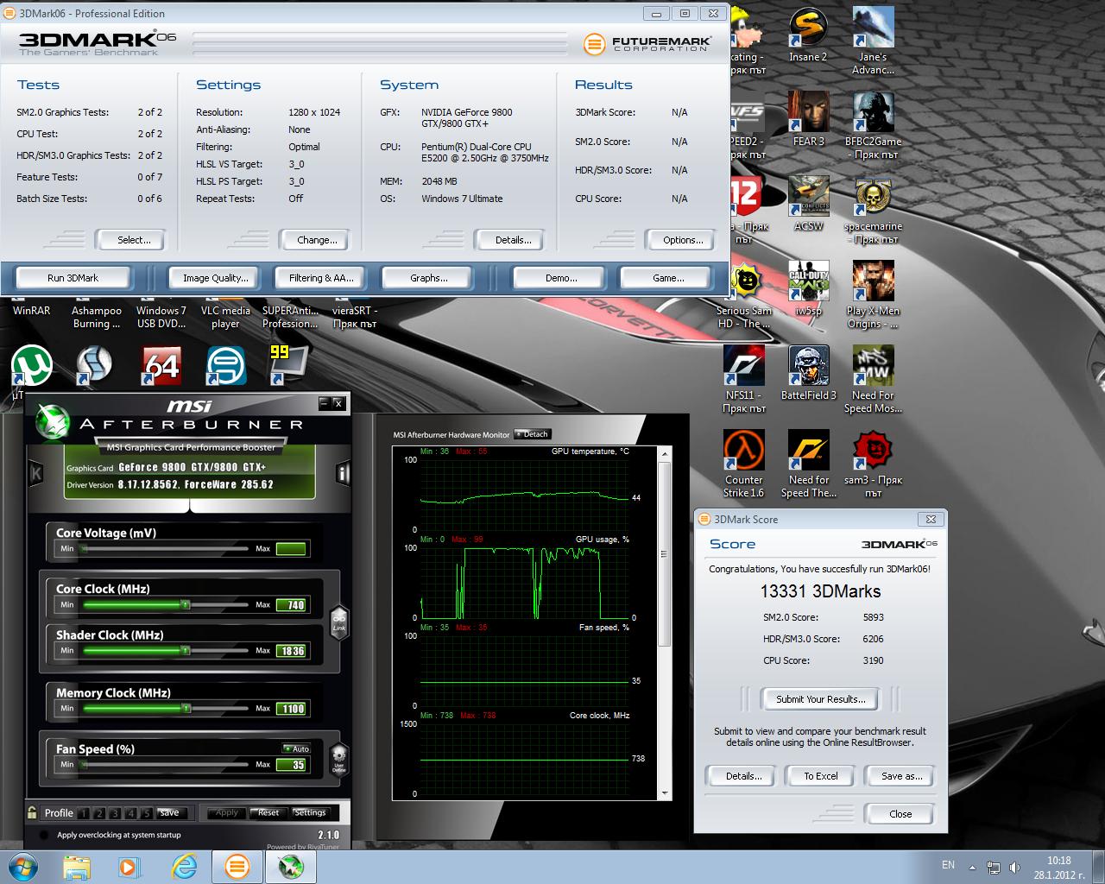Click Save as in the Score dialog

[901, 776]
